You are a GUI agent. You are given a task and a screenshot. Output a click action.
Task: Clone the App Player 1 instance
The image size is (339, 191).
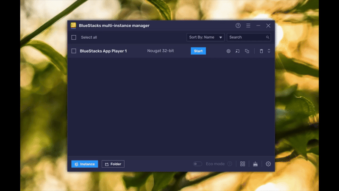click(247, 51)
